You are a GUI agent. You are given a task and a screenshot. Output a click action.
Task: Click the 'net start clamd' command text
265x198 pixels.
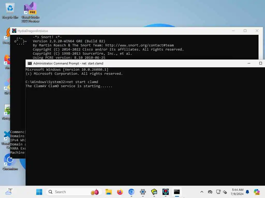[x=83, y=82]
